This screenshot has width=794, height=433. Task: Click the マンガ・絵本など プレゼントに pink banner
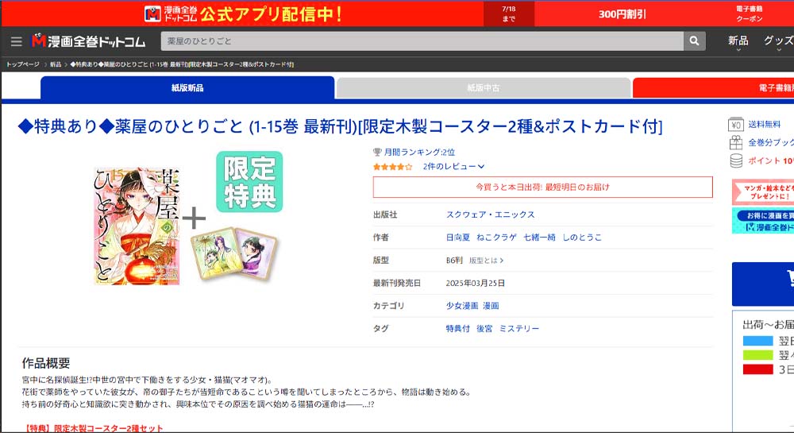(x=763, y=192)
